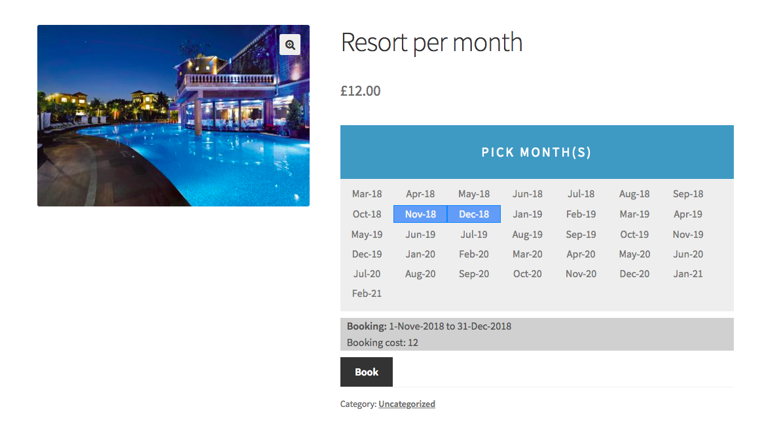The width and height of the screenshot is (760, 445).
Task: Open the Uncategorized category link
Action: click(x=407, y=404)
